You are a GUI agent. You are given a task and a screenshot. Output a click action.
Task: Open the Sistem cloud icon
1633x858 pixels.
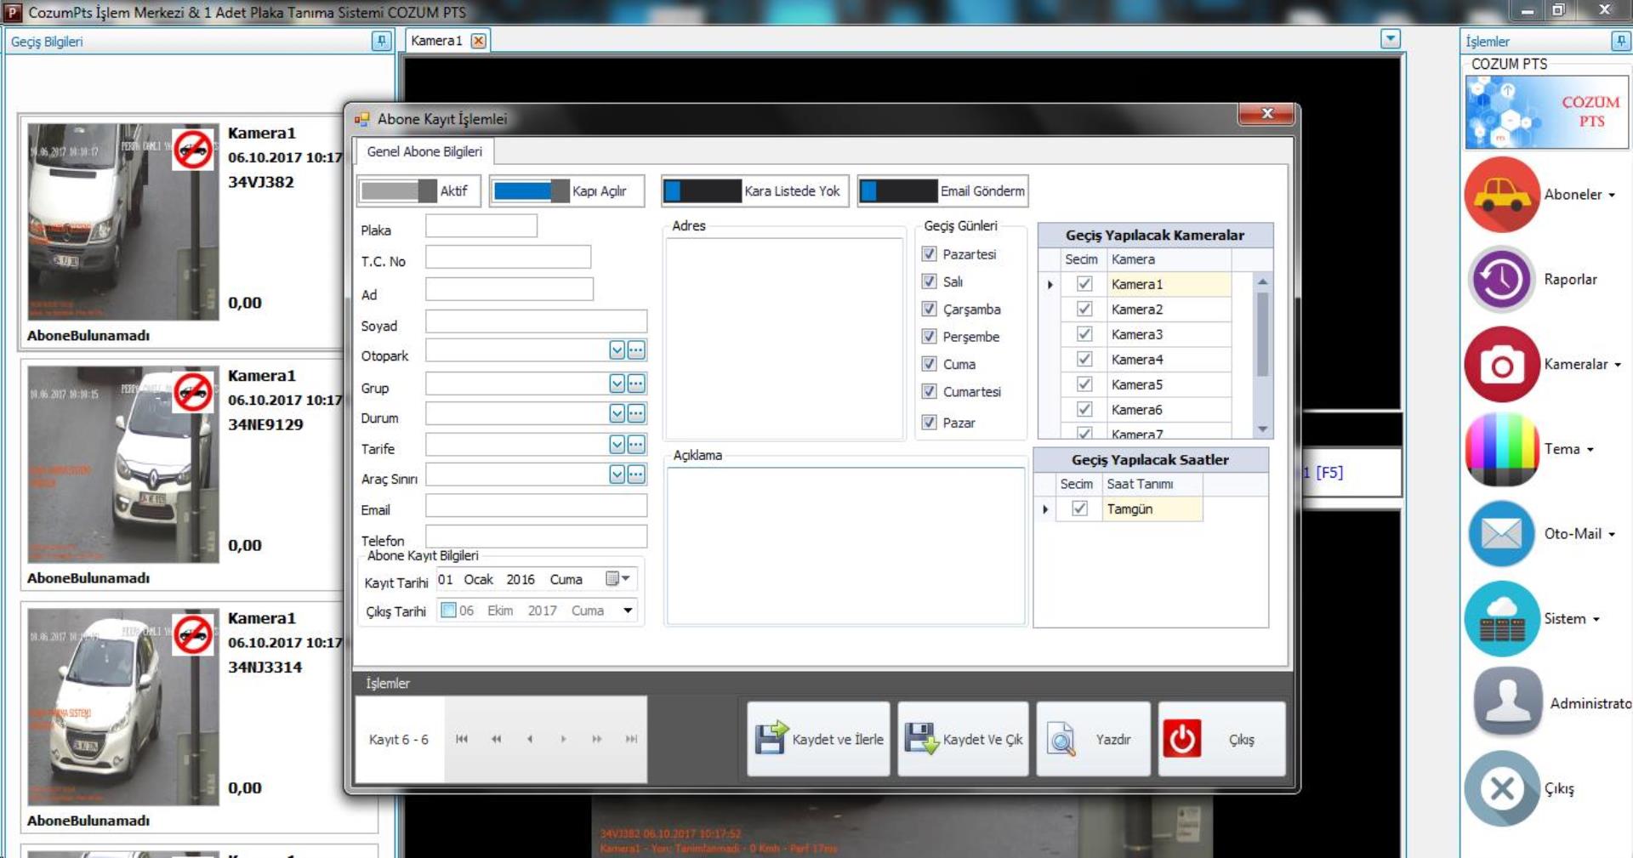[x=1501, y=619]
